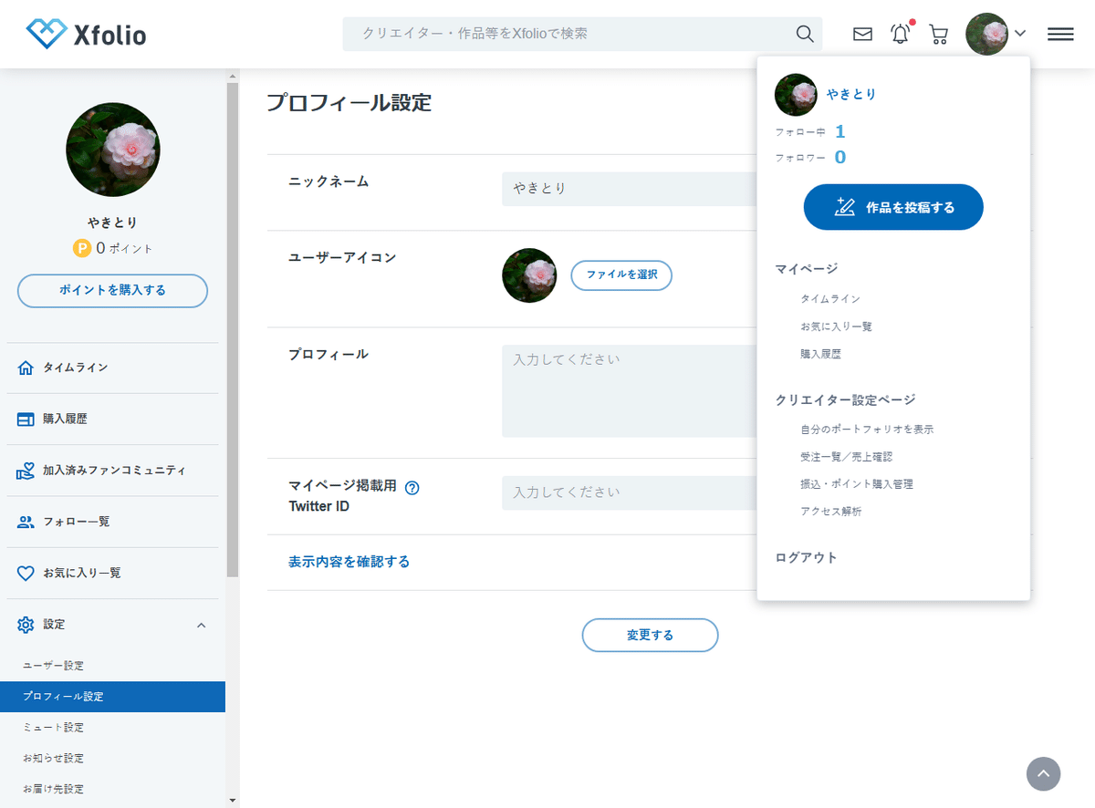Open ログアウト from the account menu
This screenshot has height=808, width=1095.
click(807, 557)
